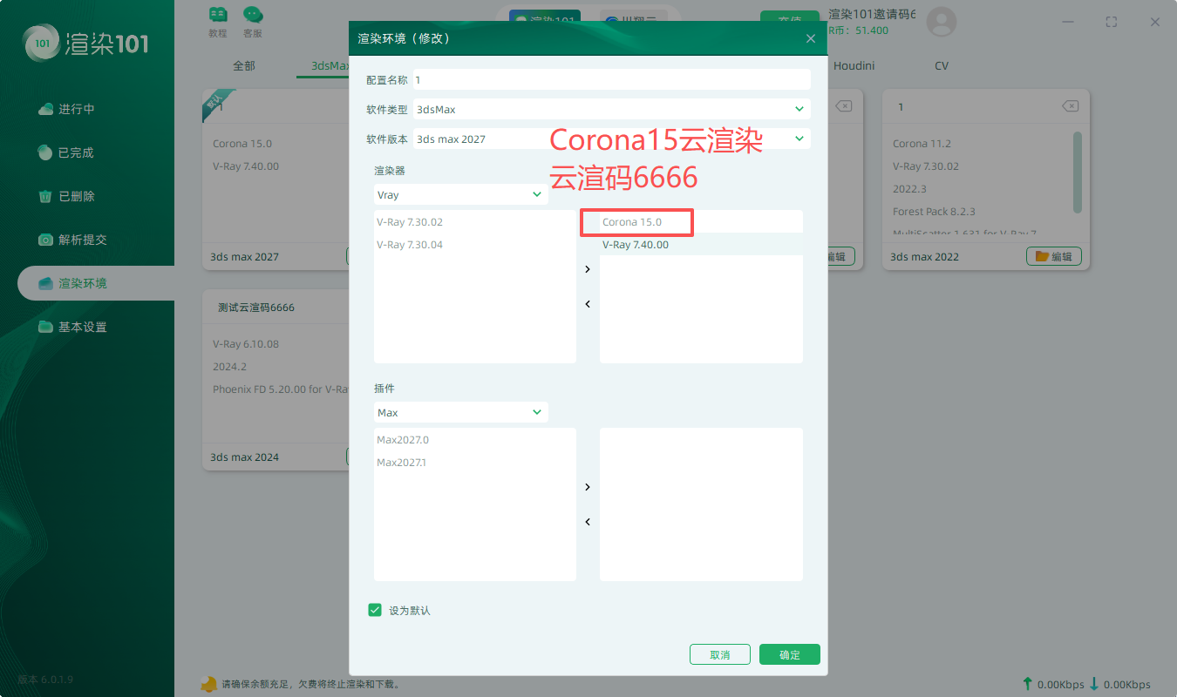1177x697 pixels.
Task: Select Corona 15.0 in the dialog's selected list
Action: tap(632, 222)
